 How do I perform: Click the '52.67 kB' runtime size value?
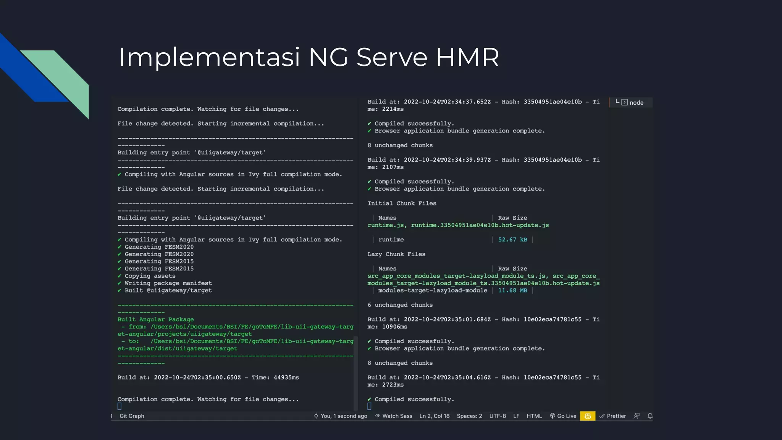[x=512, y=239]
